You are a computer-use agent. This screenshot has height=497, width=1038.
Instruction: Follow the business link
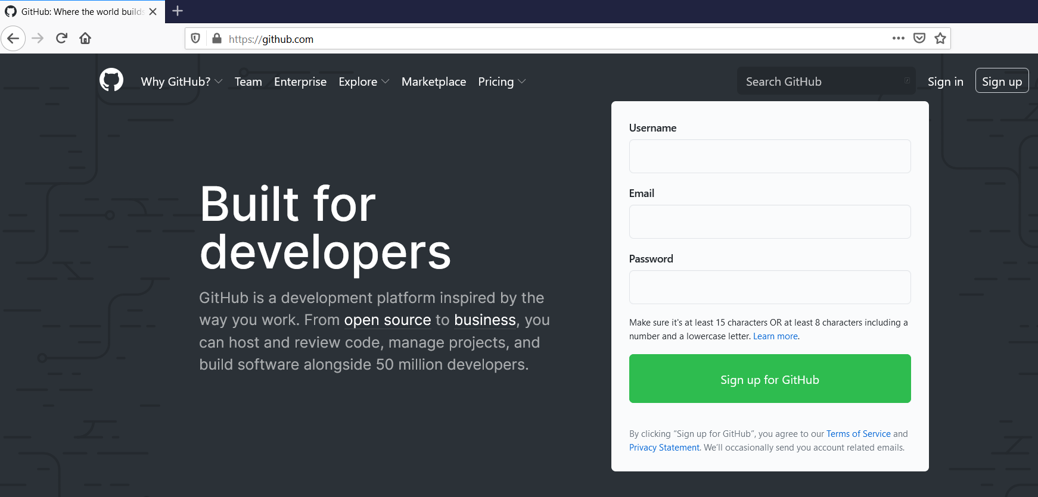[x=485, y=320]
